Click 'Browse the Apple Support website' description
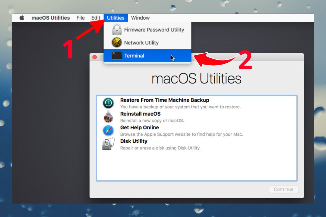The height and width of the screenshot is (217, 326). [182, 134]
